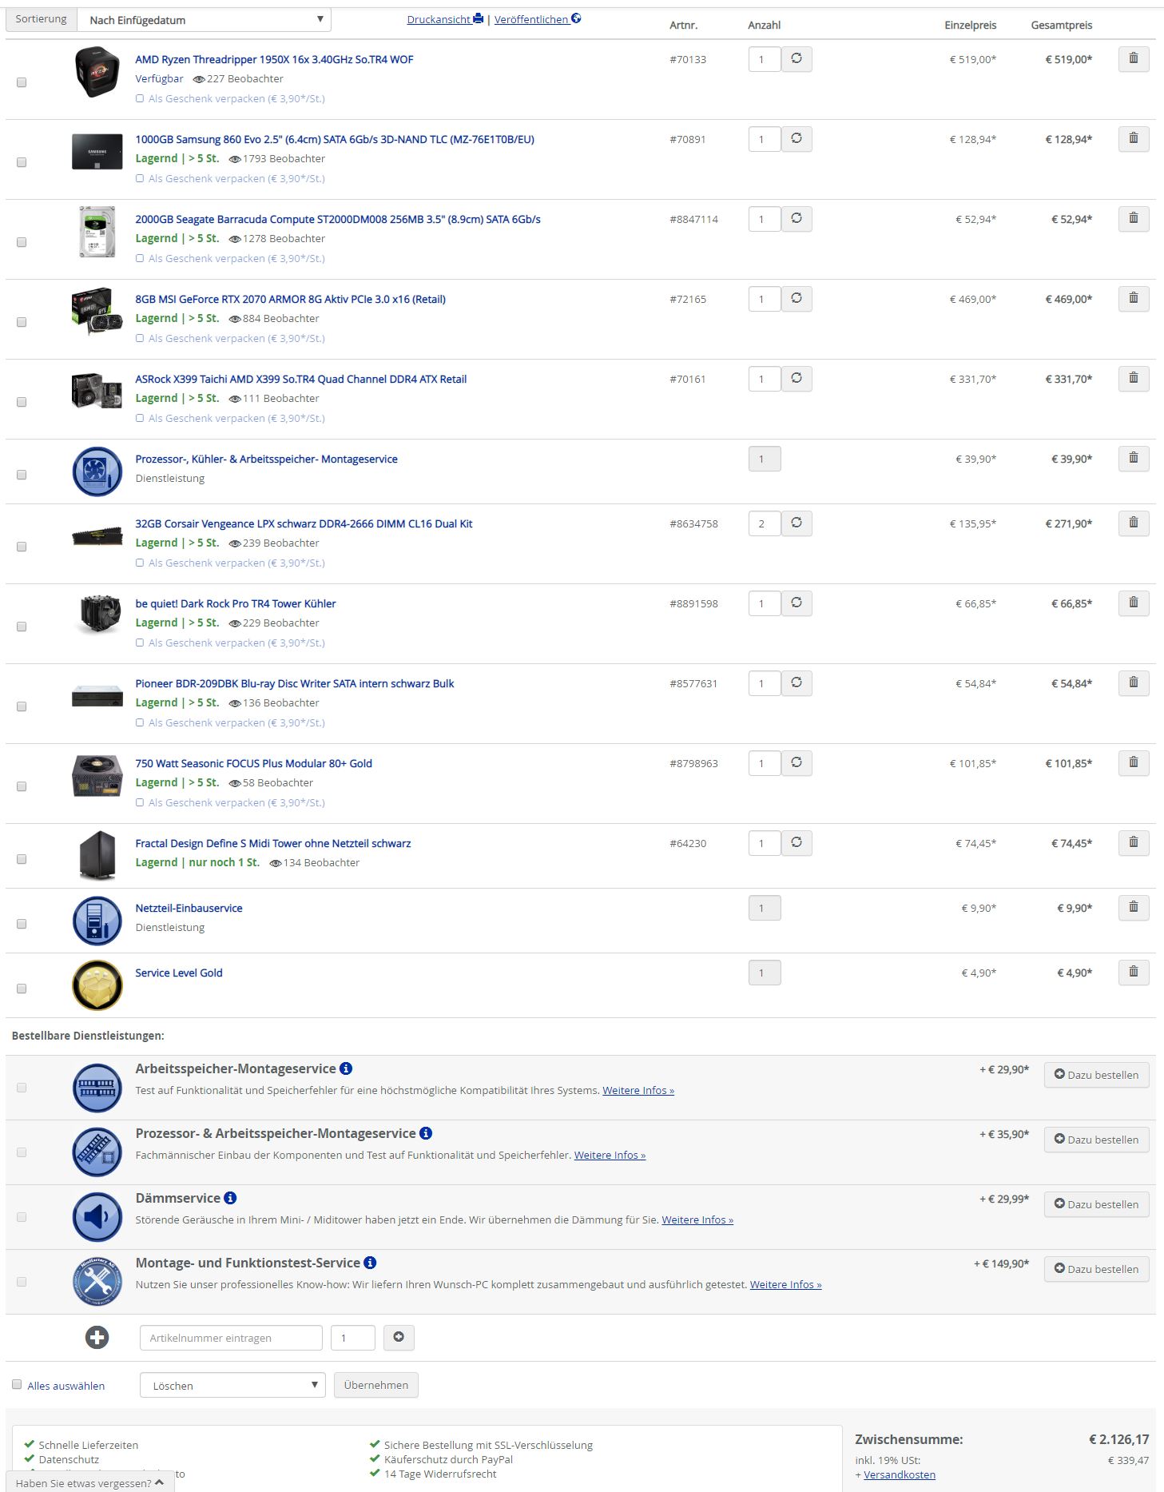
Task: Click the round plus icon beside Artikelnummer field
Action: pos(97,1338)
